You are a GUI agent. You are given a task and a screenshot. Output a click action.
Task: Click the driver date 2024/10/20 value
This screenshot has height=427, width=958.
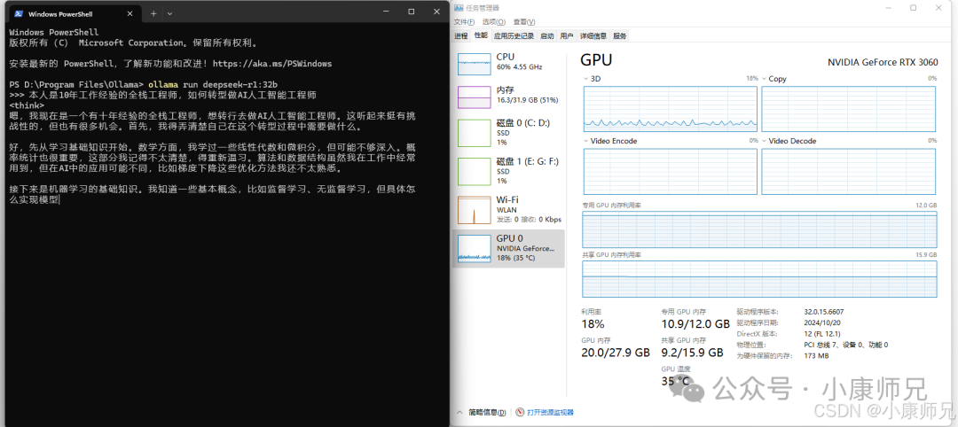[x=822, y=322]
